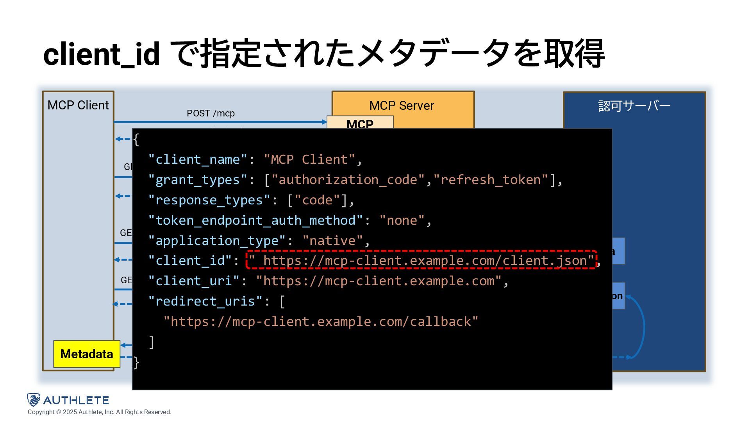The width and height of the screenshot is (750, 422).
Task: Click the callback redirect URI string
Action: (320, 322)
